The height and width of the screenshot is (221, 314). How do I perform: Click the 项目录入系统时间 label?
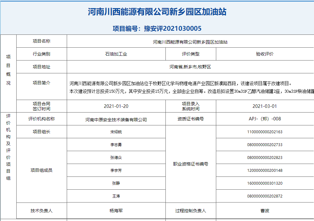pos(191,106)
